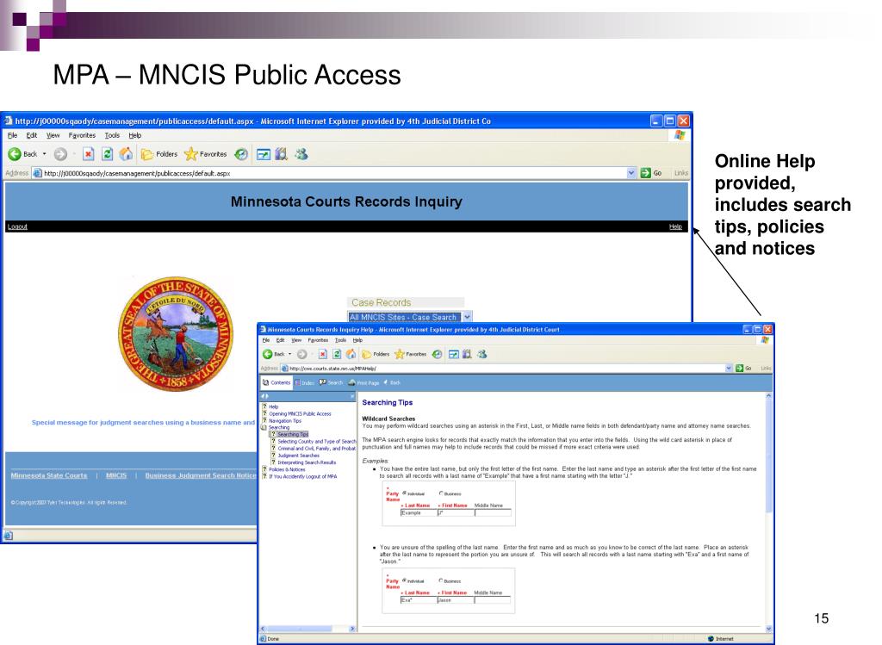Click Last Name field containing Example
Viewport: 882px width, 645px height.
[419, 513]
